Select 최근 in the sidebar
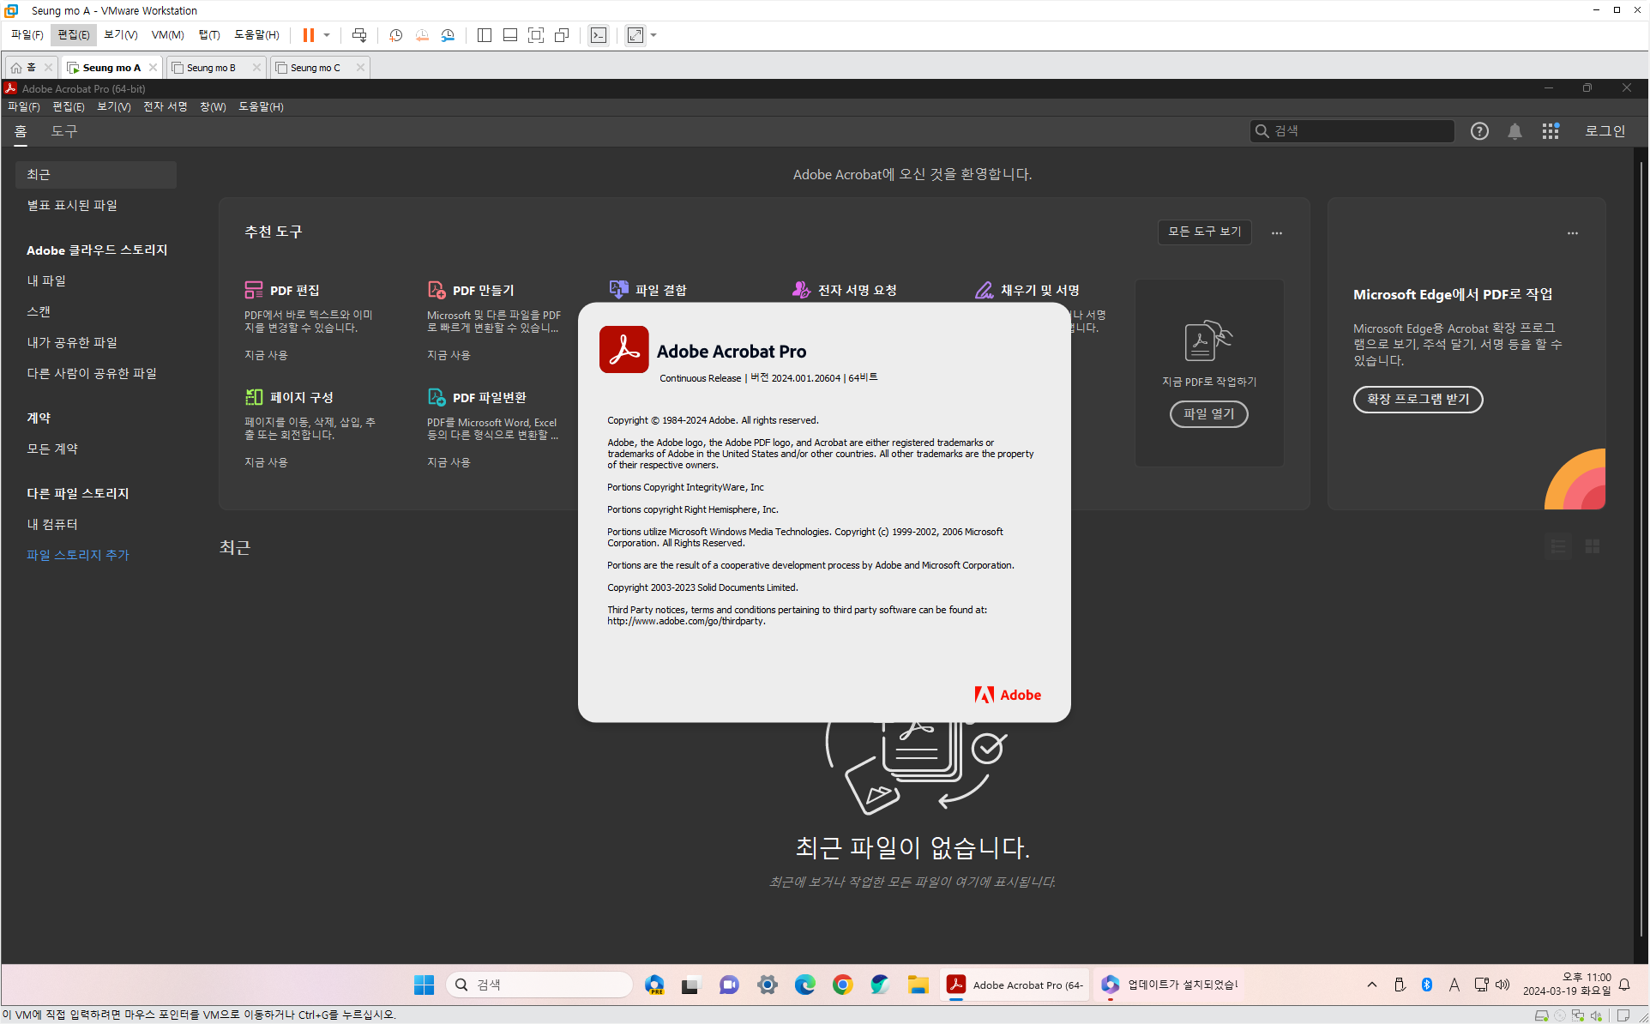This screenshot has width=1650, height=1024. (96, 174)
